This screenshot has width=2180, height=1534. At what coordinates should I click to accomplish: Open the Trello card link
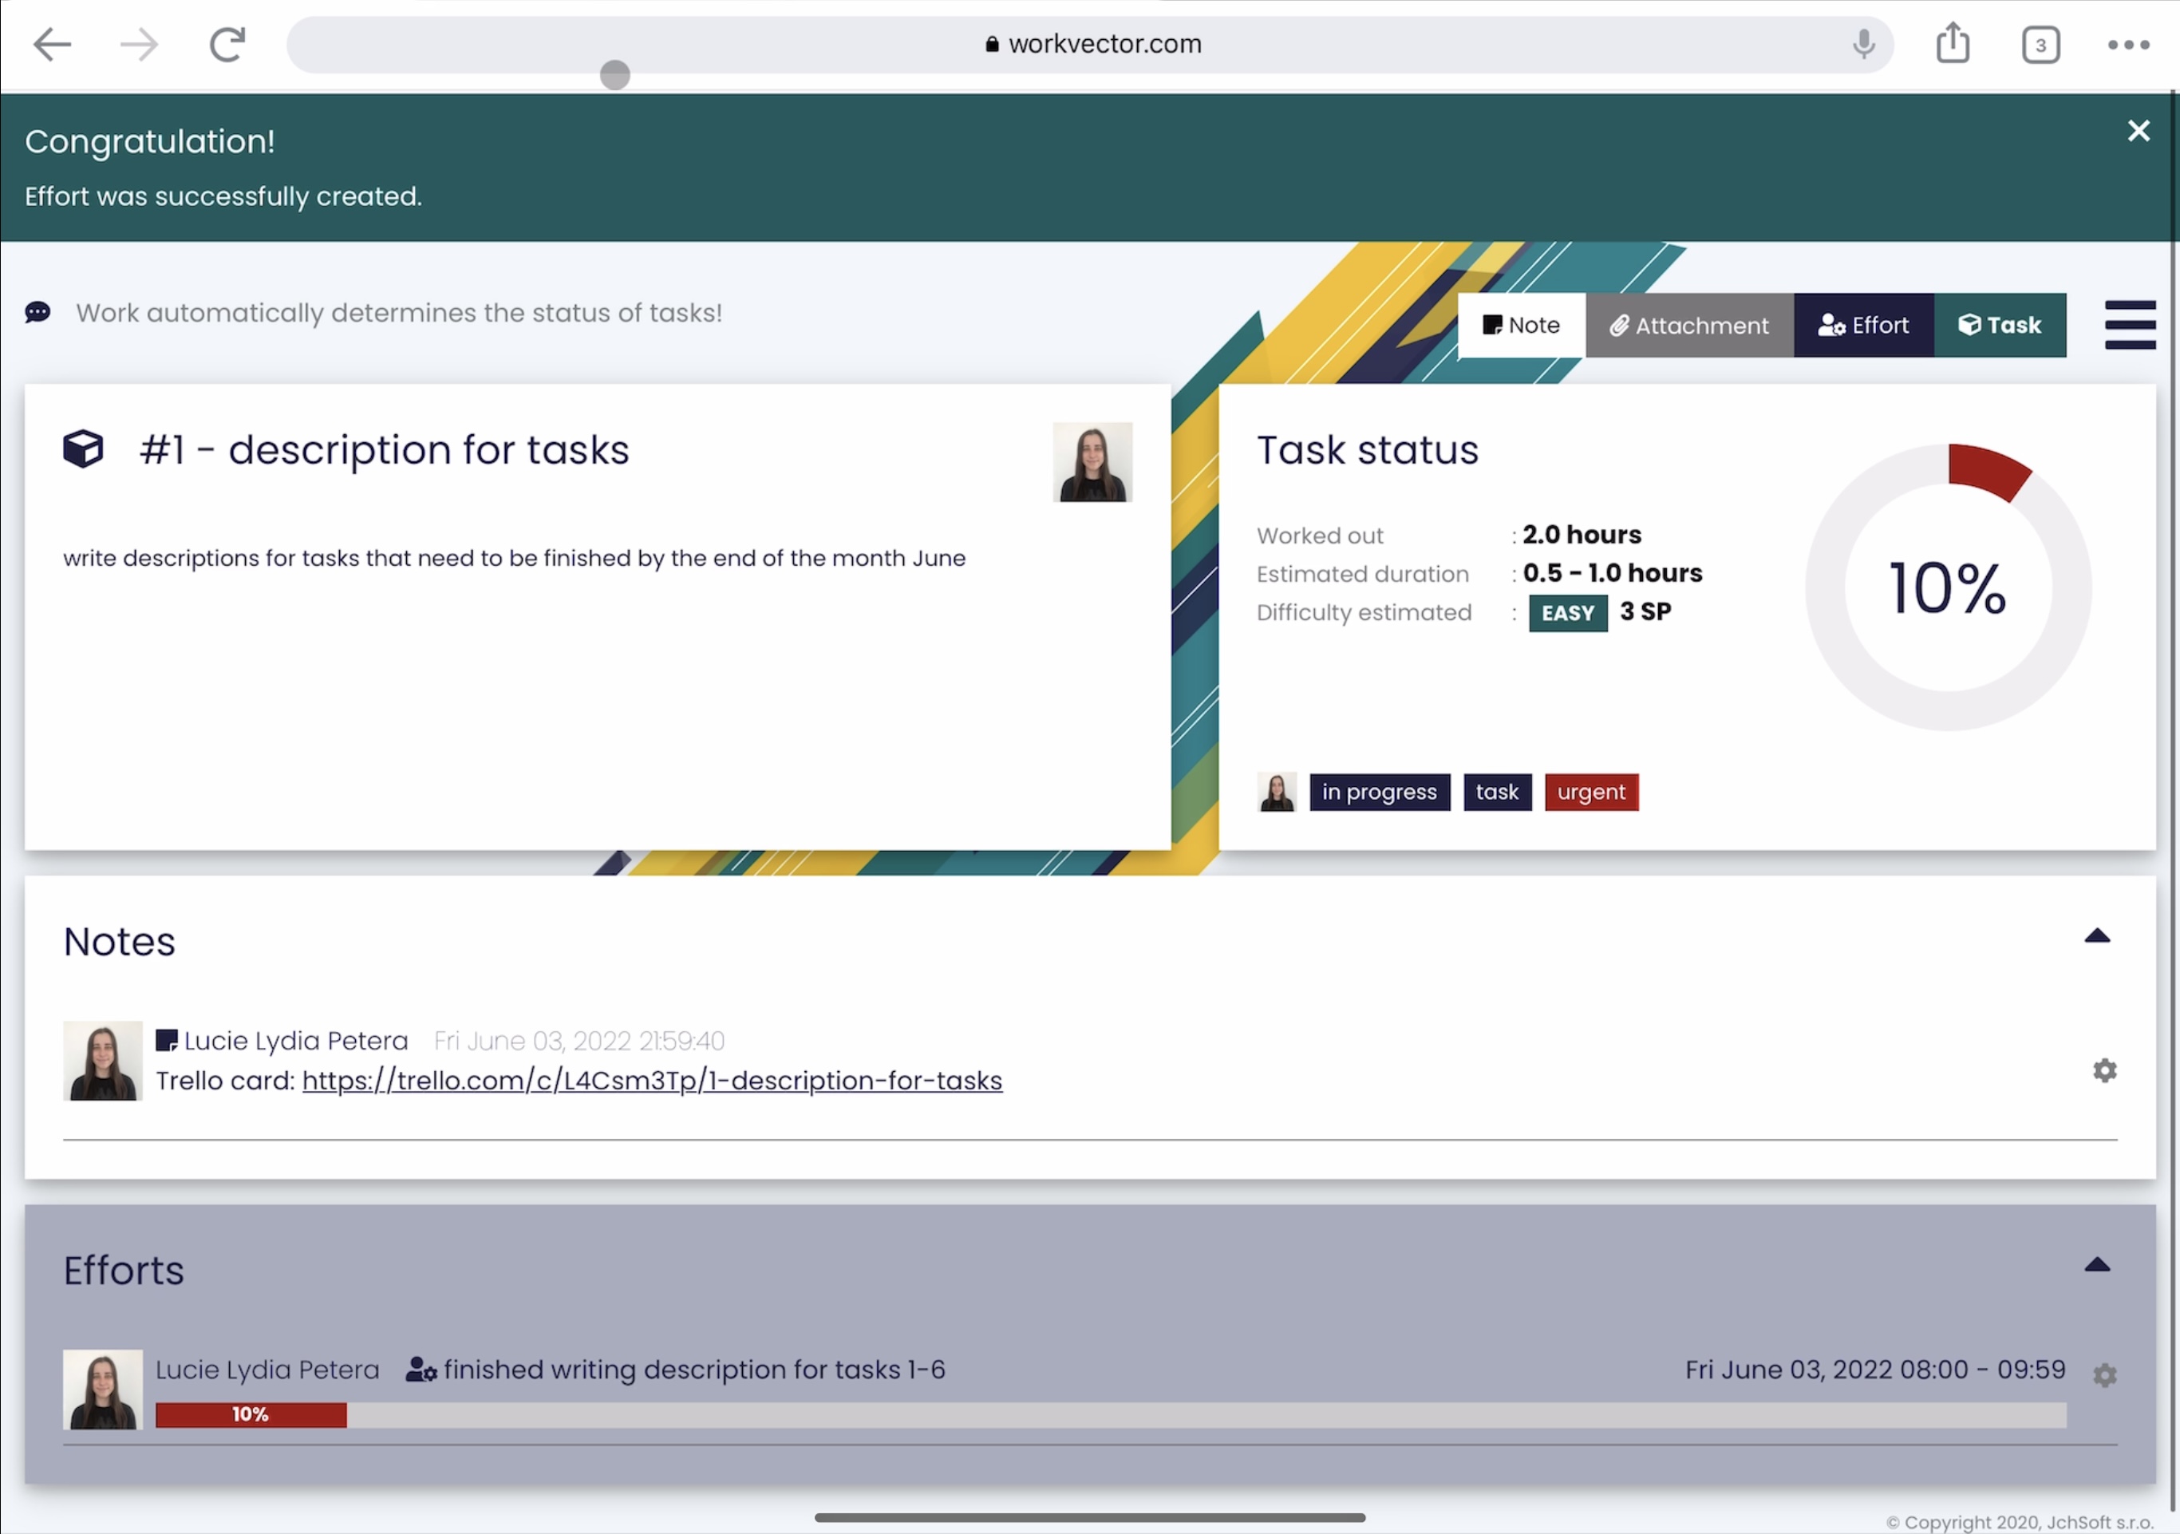click(x=651, y=1081)
